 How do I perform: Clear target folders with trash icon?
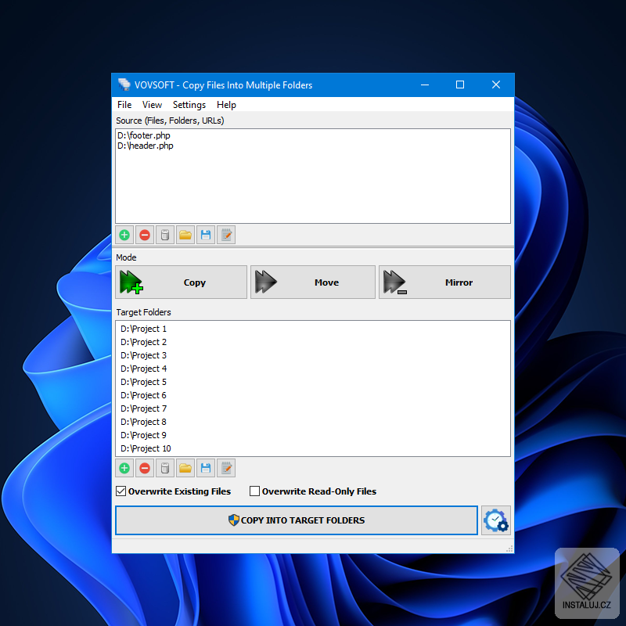click(x=165, y=468)
